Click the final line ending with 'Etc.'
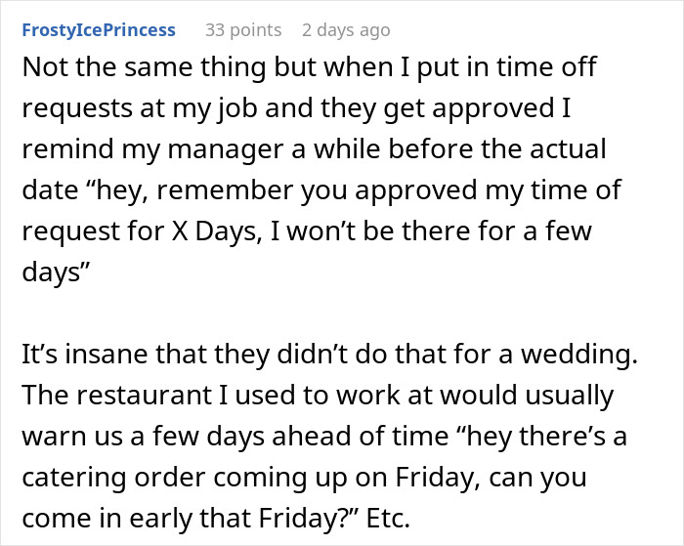The image size is (684, 546). tap(216, 518)
